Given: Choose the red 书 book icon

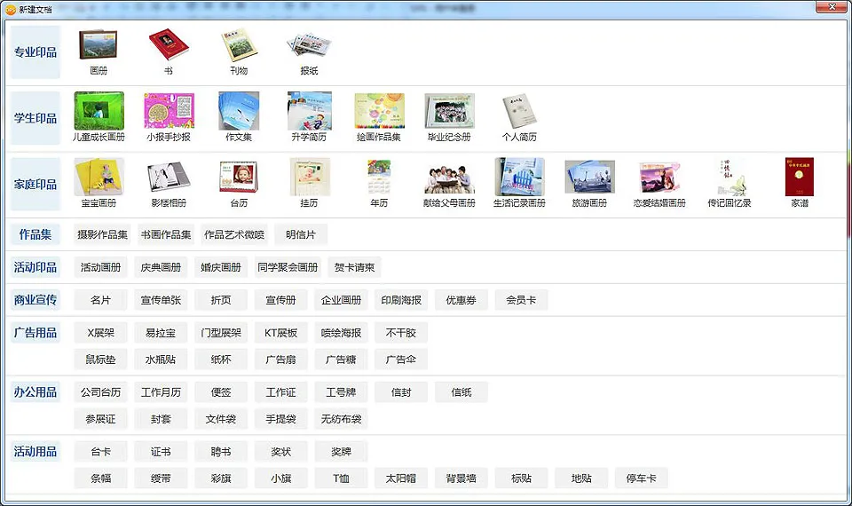Looking at the screenshot, I should point(168,46).
